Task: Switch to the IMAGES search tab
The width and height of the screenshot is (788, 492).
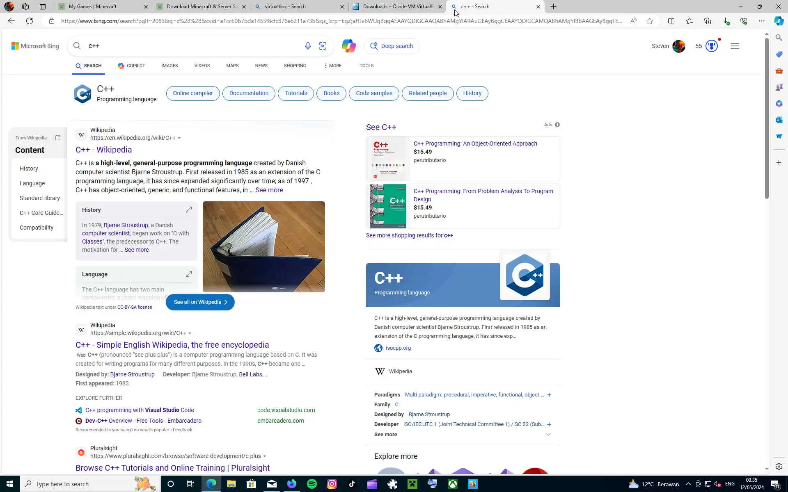Action: pyautogui.click(x=170, y=66)
